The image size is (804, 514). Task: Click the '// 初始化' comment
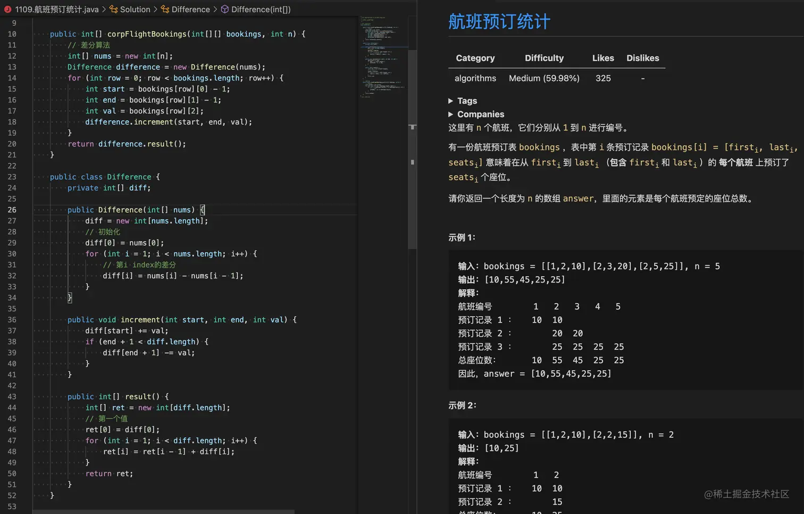click(x=103, y=232)
